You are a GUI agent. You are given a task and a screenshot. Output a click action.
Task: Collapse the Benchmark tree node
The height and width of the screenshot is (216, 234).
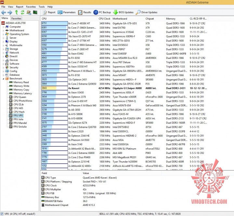click(x=3, y=79)
